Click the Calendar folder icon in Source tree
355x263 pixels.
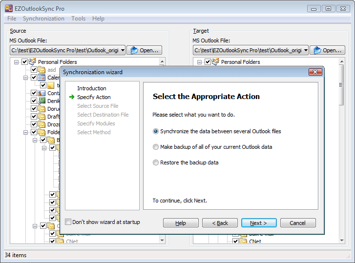pyautogui.click(x=42, y=78)
